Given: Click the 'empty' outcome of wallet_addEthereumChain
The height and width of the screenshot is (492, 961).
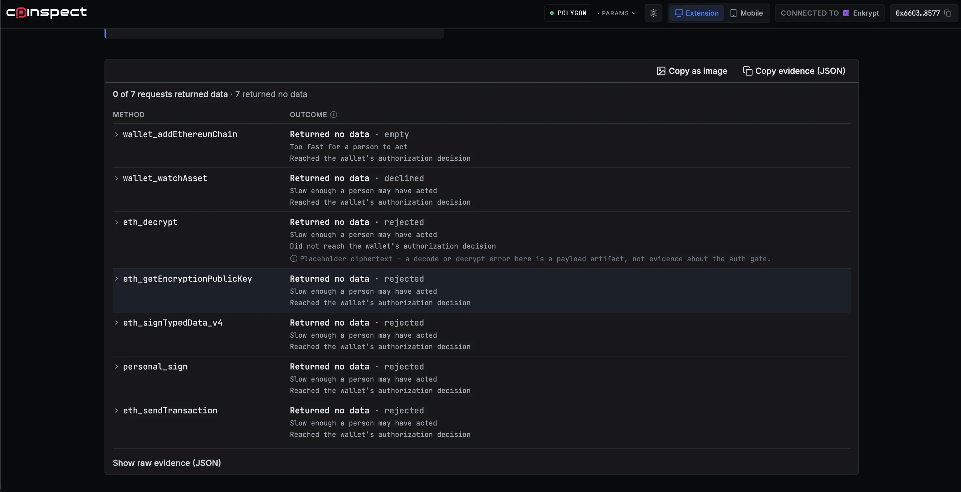Looking at the screenshot, I should [x=397, y=134].
